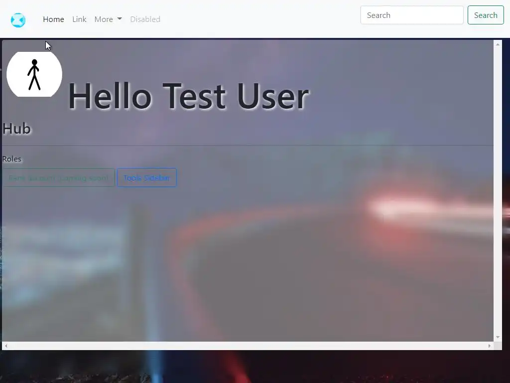Click the Bank account (coming soon) button
Screen dimensions: 510x383
coord(58,178)
